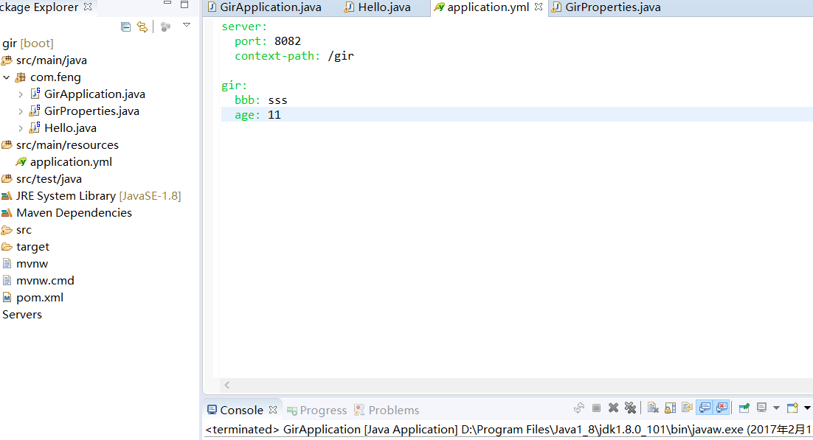Maximize the Package Explorer panel

184,4
